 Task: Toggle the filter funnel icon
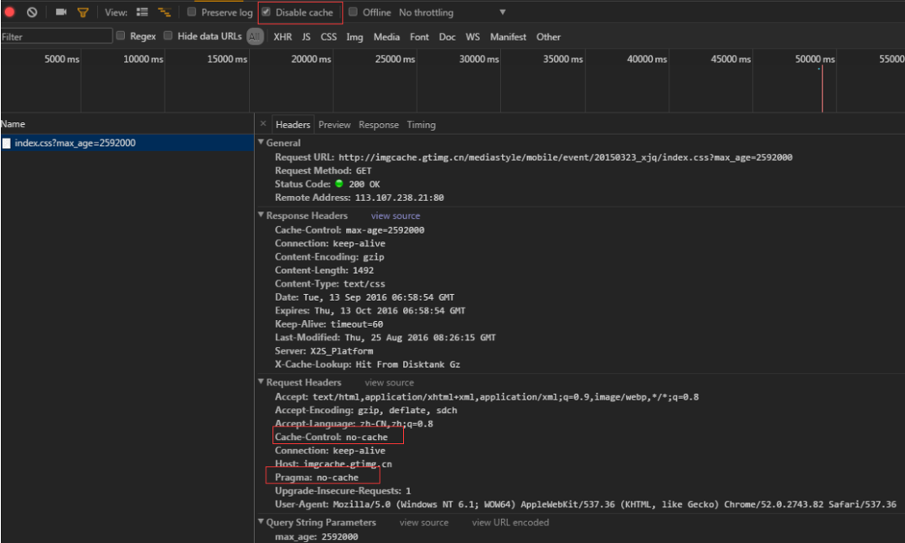click(x=83, y=12)
